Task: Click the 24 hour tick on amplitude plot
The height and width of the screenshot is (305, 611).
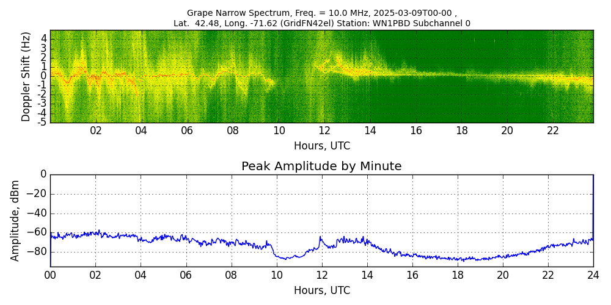Action: click(x=593, y=275)
